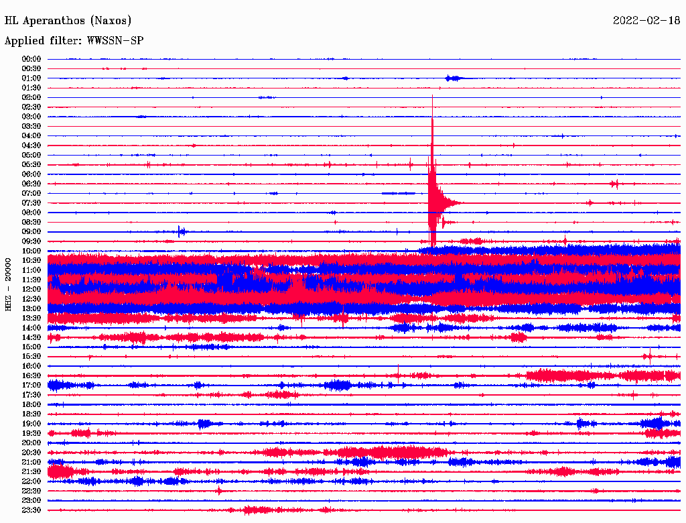Click the 09:00 time label

pos(31,232)
